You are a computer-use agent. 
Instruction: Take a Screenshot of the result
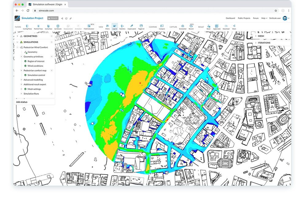click(x=182, y=26)
